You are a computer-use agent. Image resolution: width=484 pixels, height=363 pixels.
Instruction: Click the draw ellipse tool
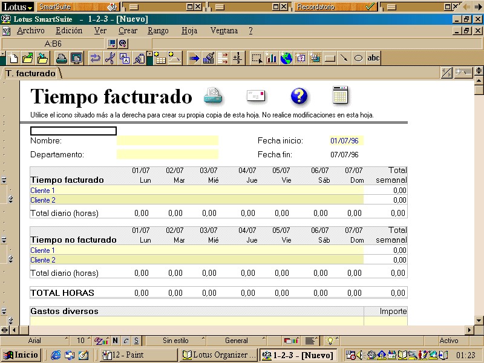pos(358,58)
